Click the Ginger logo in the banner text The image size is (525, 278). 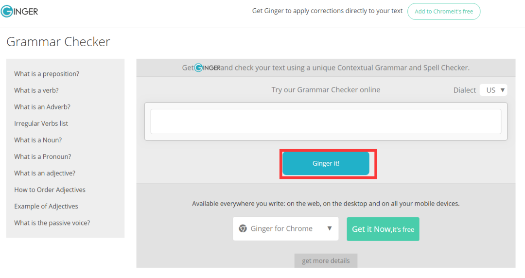[208, 68]
